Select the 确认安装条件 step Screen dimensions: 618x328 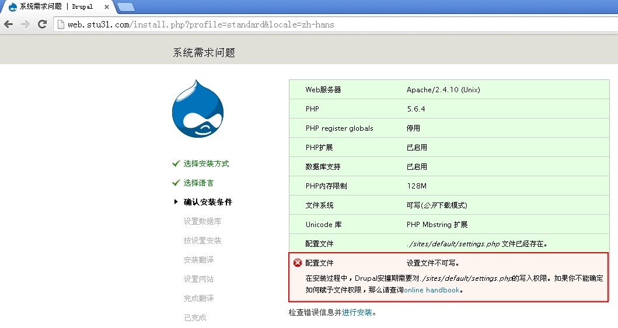[208, 202]
